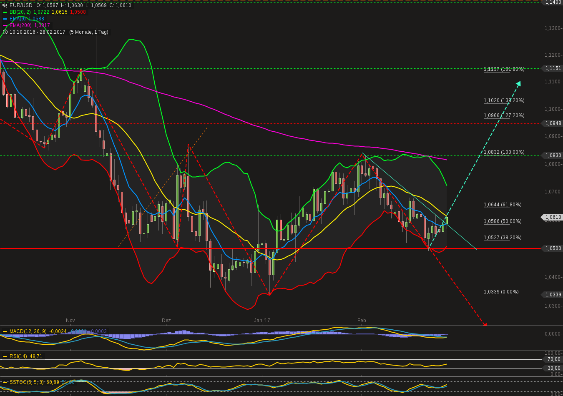563x396 pixels.
Task: Open the SSTOC(5, 5, 3) indicator label
Action: tap(27, 382)
